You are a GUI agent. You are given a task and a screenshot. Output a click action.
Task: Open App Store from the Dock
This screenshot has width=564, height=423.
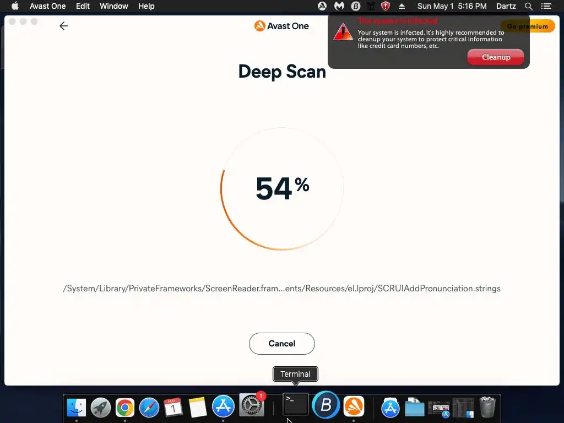(223, 406)
